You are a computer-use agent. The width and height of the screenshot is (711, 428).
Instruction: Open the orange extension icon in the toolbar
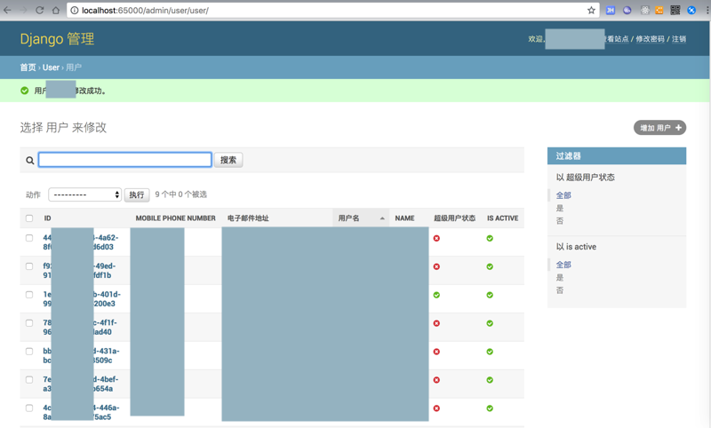[x=659, y=10]
